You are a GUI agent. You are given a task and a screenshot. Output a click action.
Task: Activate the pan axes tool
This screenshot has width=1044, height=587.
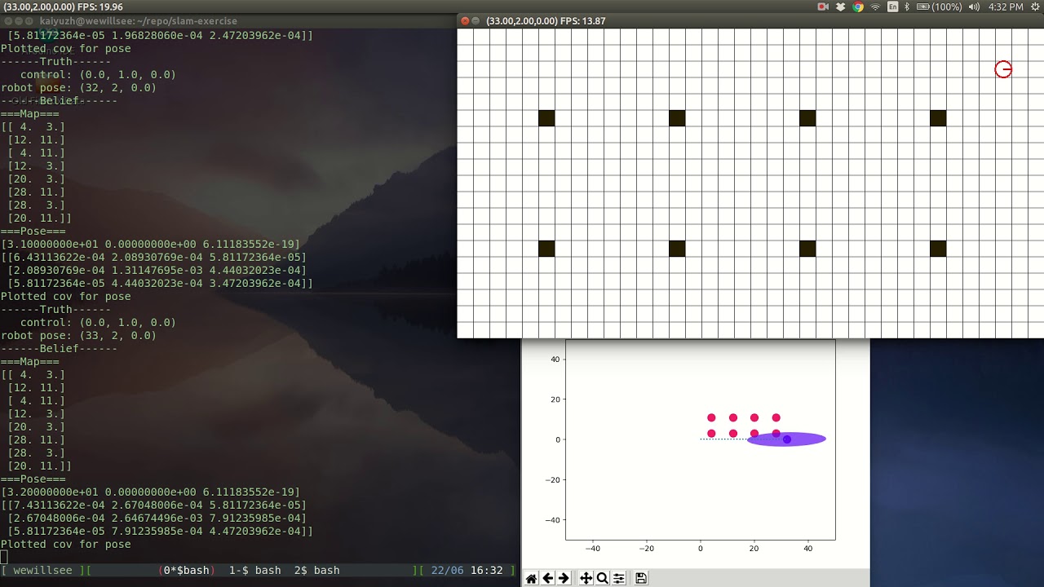(586, 578)
